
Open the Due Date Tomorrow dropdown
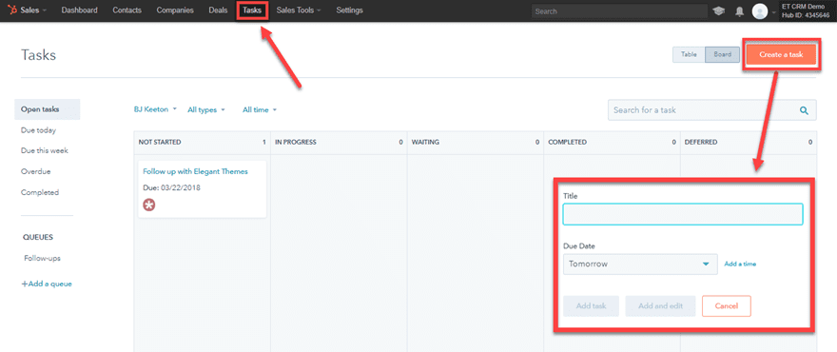click(640, 264)
